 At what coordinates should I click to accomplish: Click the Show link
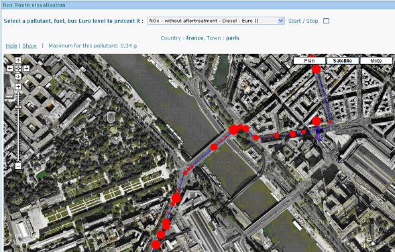pyautogui.click(x=30, y=45)
